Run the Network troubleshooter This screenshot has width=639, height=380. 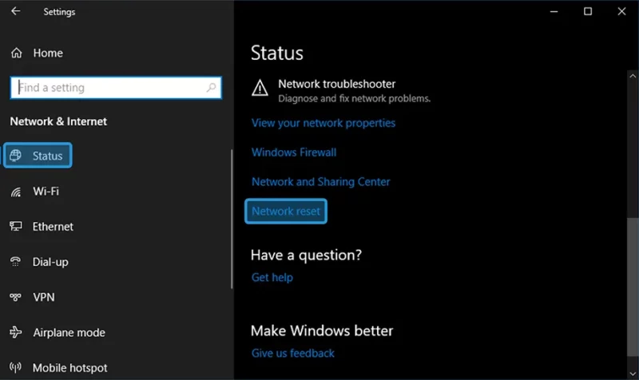coord(336,84)
